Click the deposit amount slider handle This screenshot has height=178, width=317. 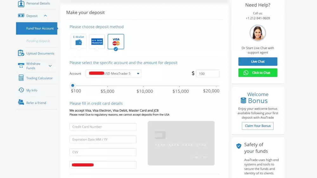tap(73, 85)
